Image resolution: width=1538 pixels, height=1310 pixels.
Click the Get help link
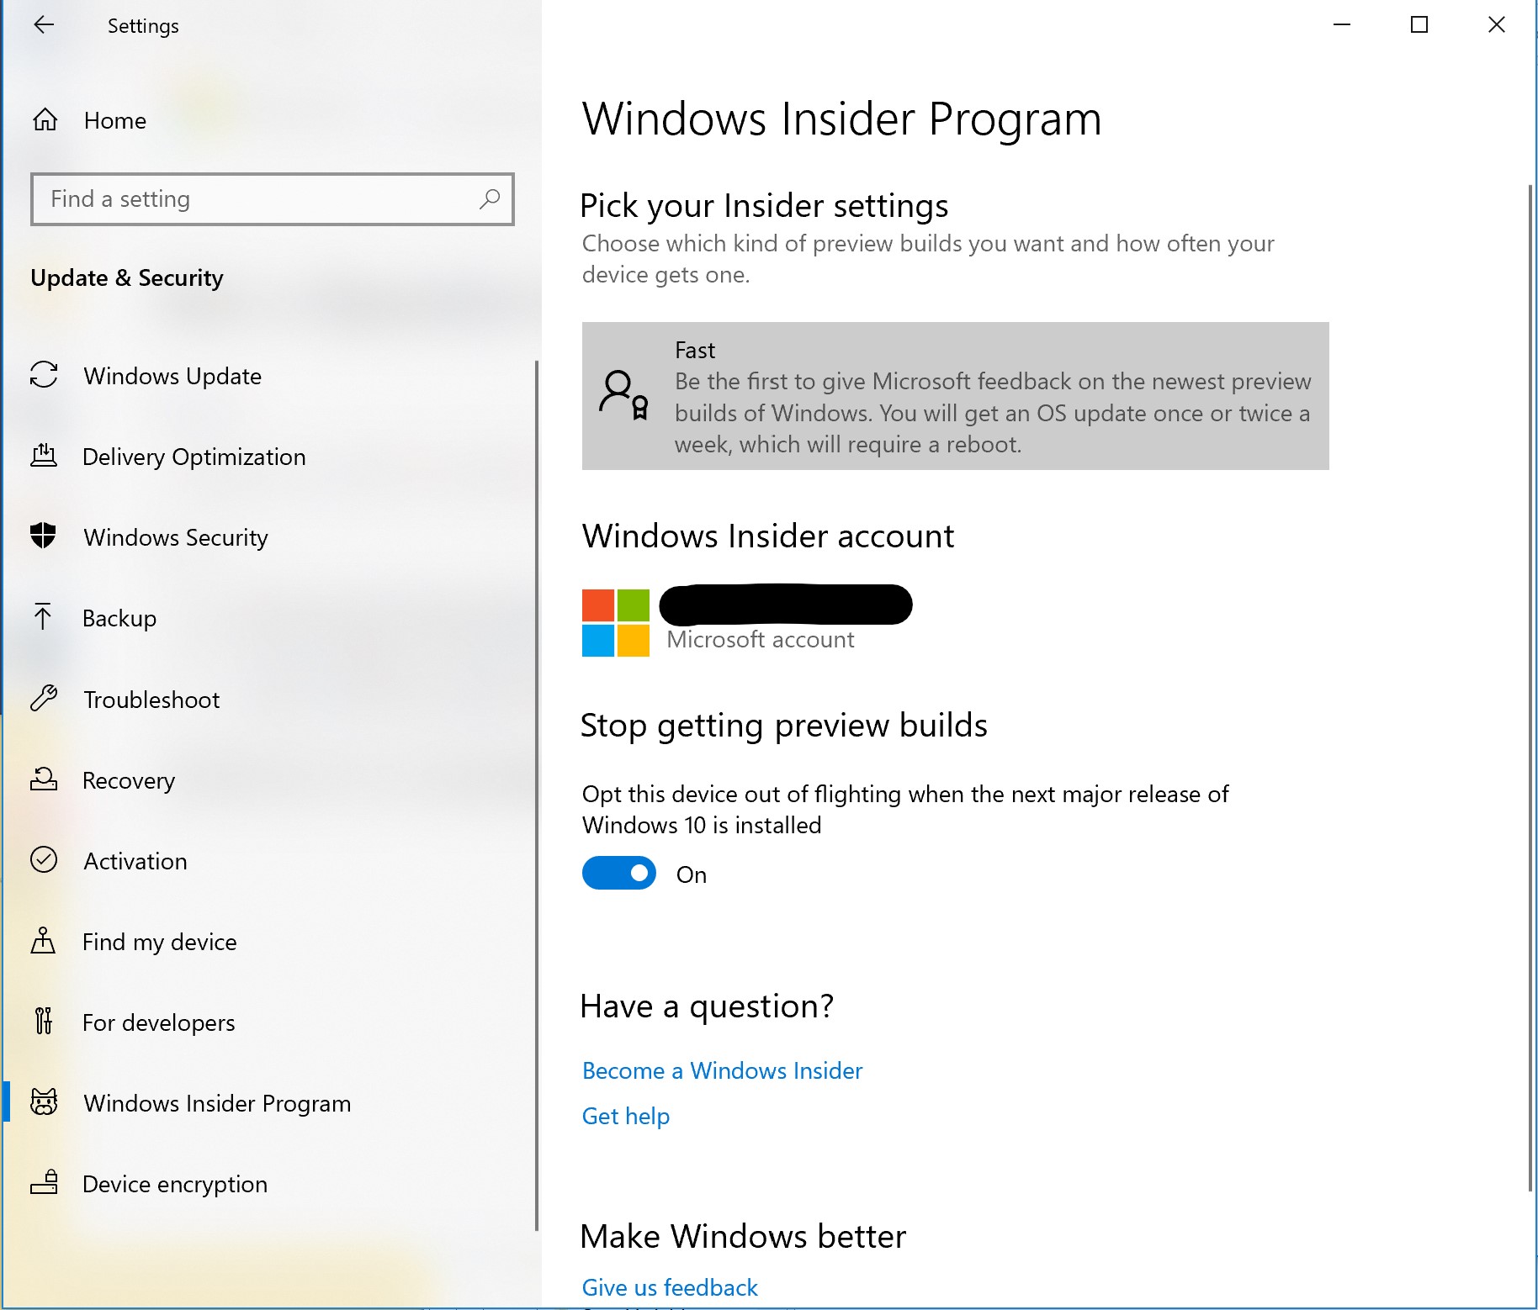pos(626,1116)
